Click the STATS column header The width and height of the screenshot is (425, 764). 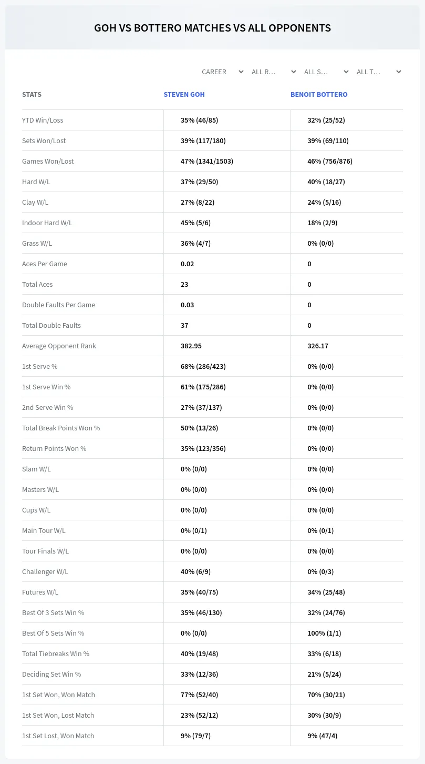[32, 95]
